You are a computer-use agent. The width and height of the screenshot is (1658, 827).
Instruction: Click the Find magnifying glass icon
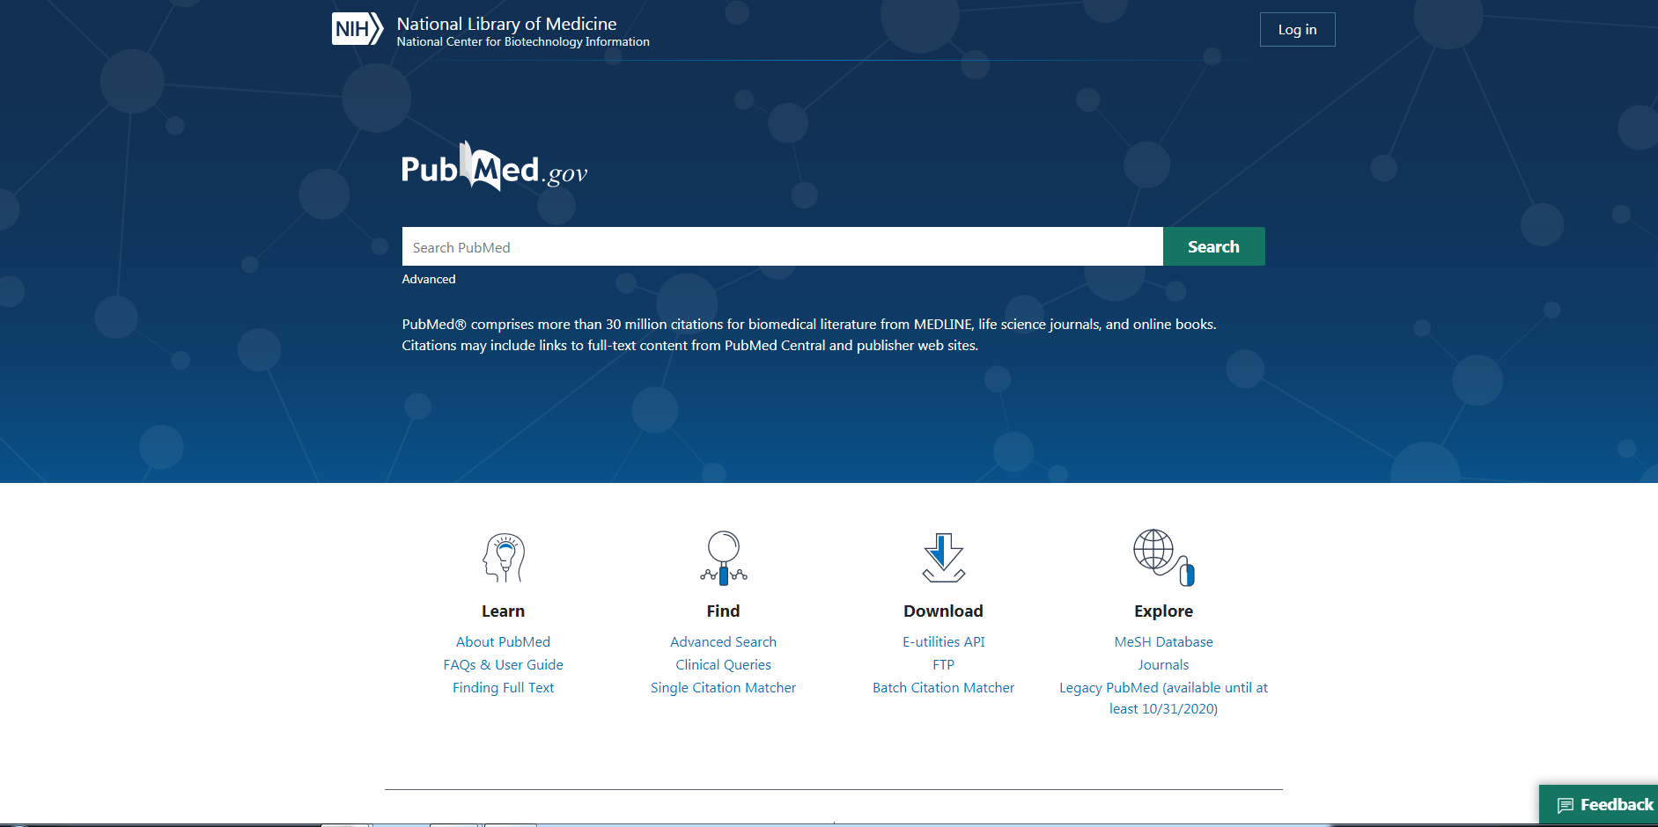tap(724, 558)
